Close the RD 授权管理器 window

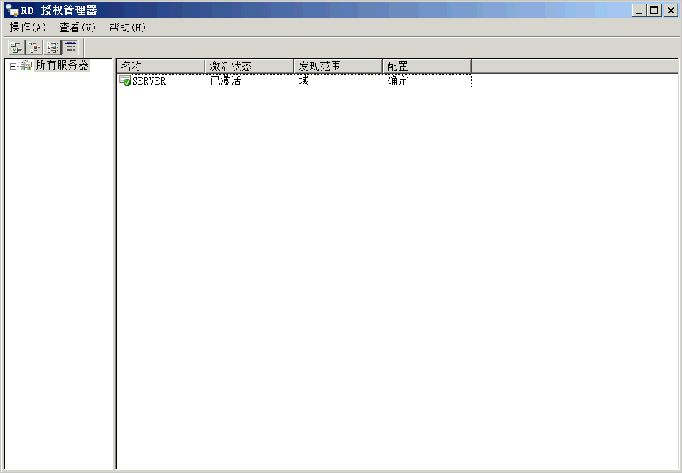(671, 10)
